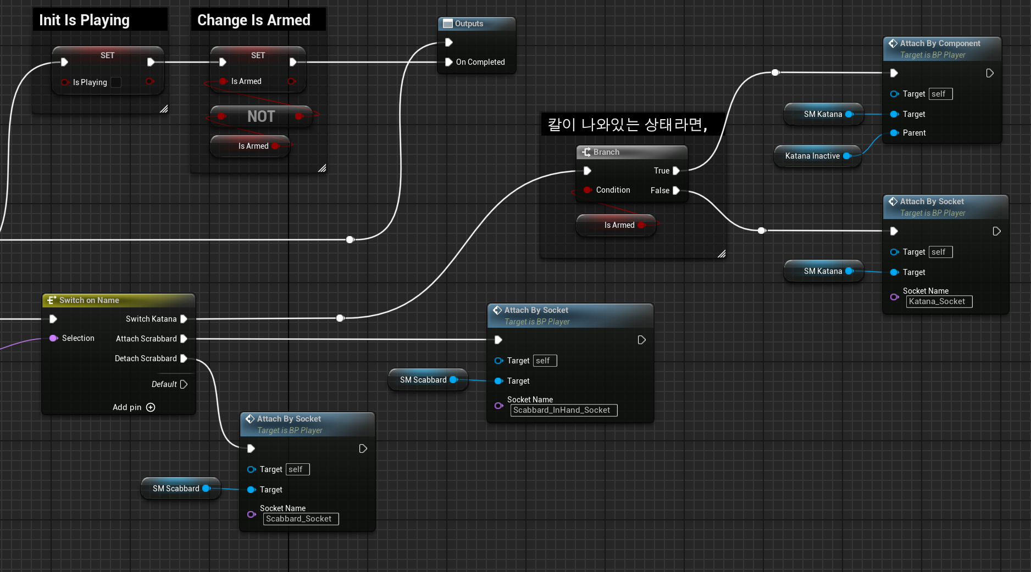Click function icon of Scabbard_Socket Attach node
1031x572 pixels.
(x=250, y=419)
